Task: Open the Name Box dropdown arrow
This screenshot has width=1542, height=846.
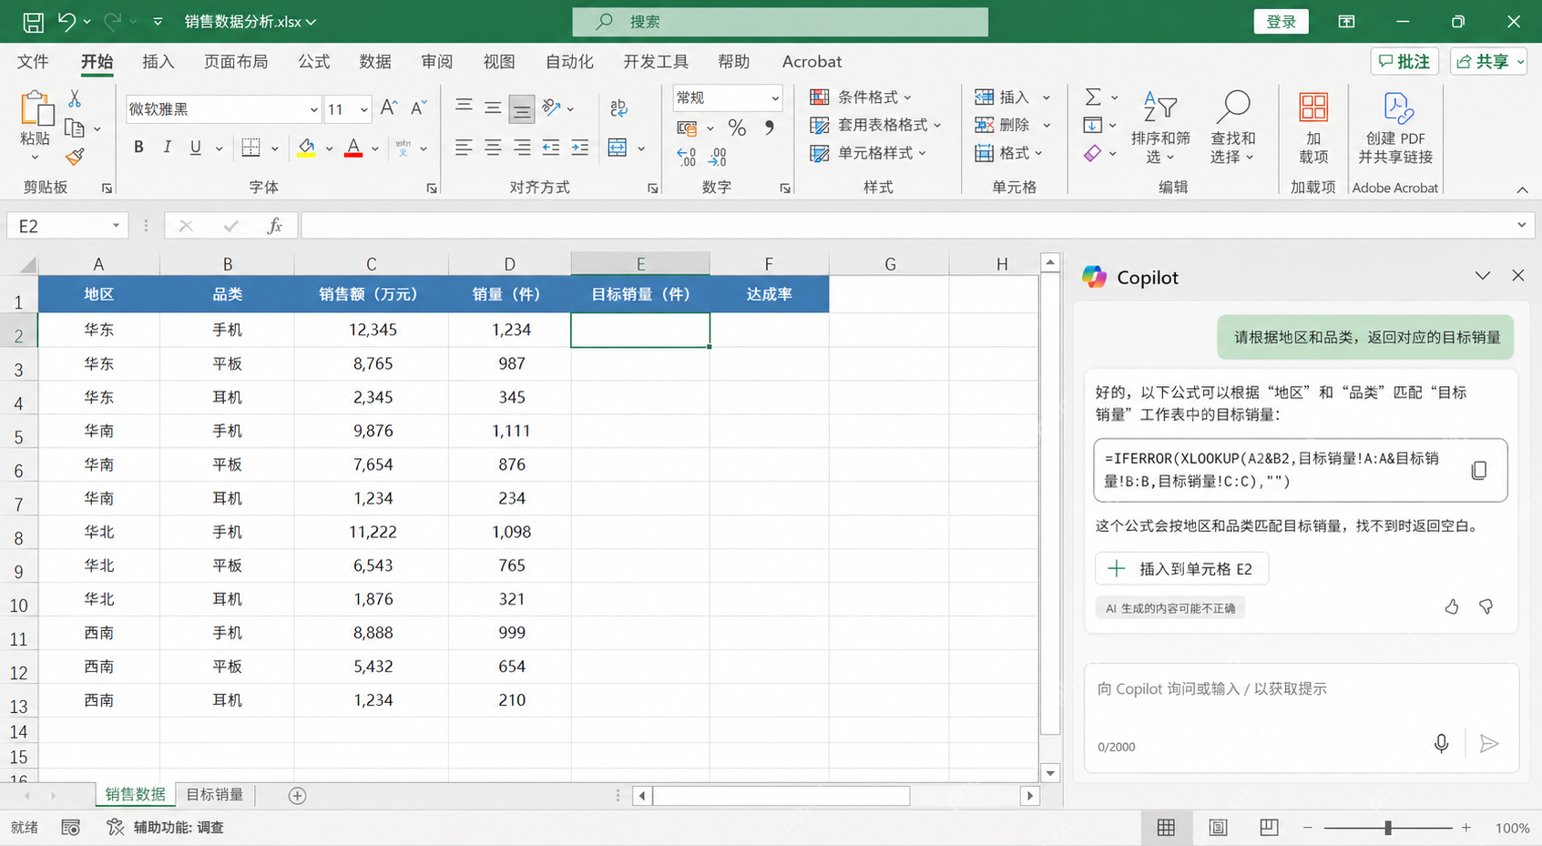Action: (x=116, y=226)
